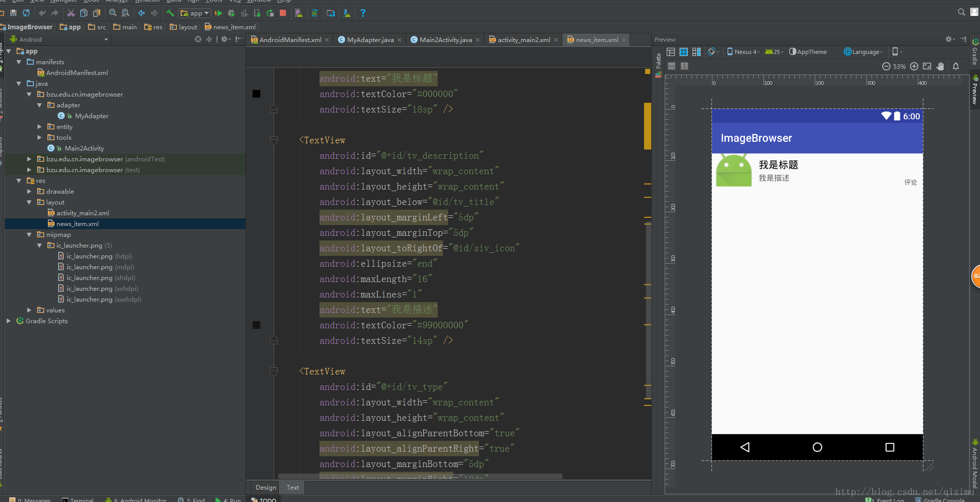Click the preview Zoom Out minus icon
The width and height of the screenshot is (980, 502).
point(886,66)
